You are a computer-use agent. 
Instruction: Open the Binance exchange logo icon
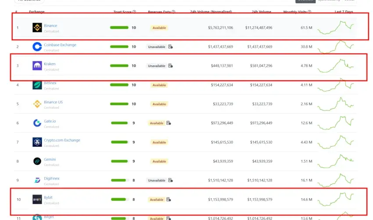(x=37, y=28)
